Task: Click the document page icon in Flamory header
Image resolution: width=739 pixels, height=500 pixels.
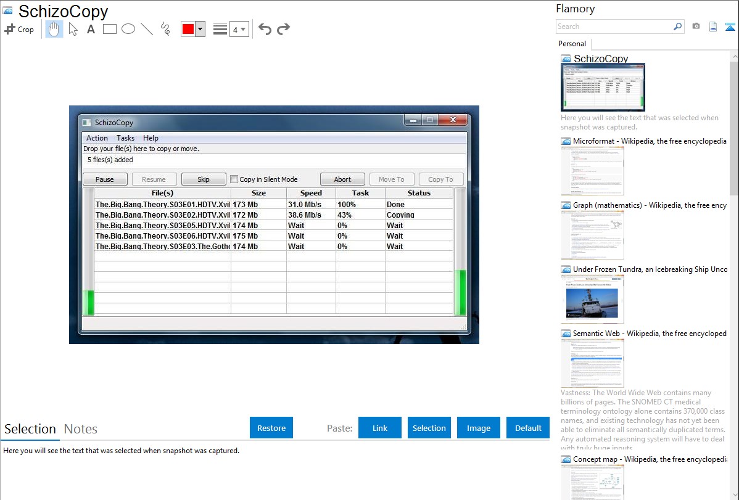Action: [713, 27]
